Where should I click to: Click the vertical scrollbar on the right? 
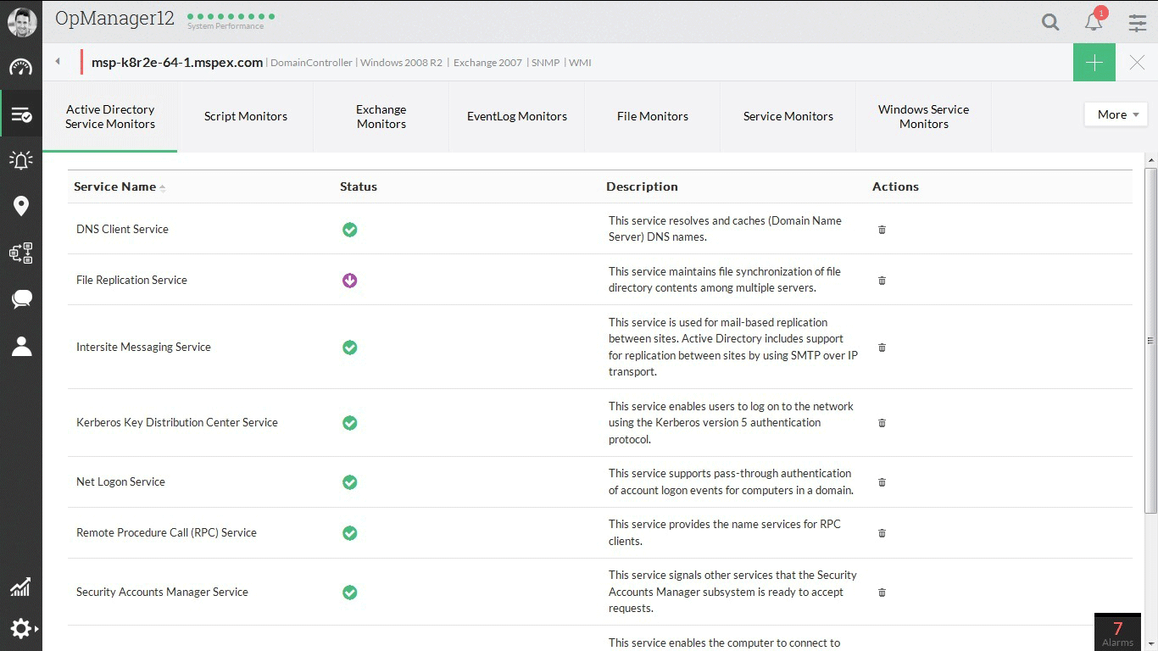pyautogui.click(x=1150, y=339)
